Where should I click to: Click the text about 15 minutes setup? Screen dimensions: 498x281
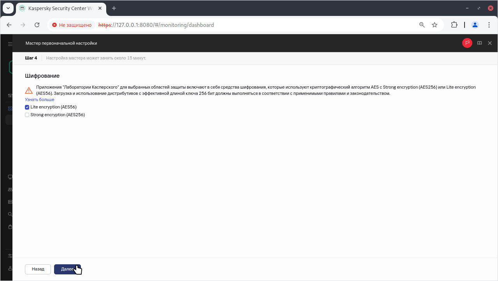(96, 58)
